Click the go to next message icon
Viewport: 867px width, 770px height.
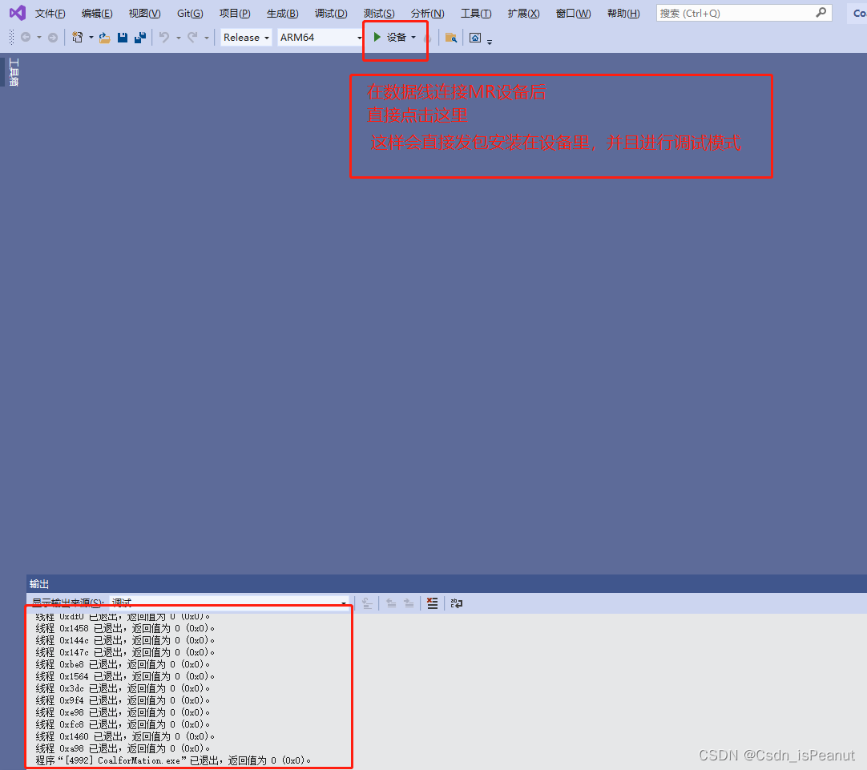409,603
